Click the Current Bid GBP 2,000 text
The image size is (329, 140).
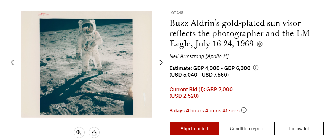(x=201, y=90)
